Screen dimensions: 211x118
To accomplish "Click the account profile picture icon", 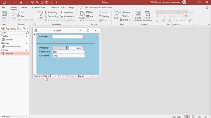I will click(x=184, y=2).
